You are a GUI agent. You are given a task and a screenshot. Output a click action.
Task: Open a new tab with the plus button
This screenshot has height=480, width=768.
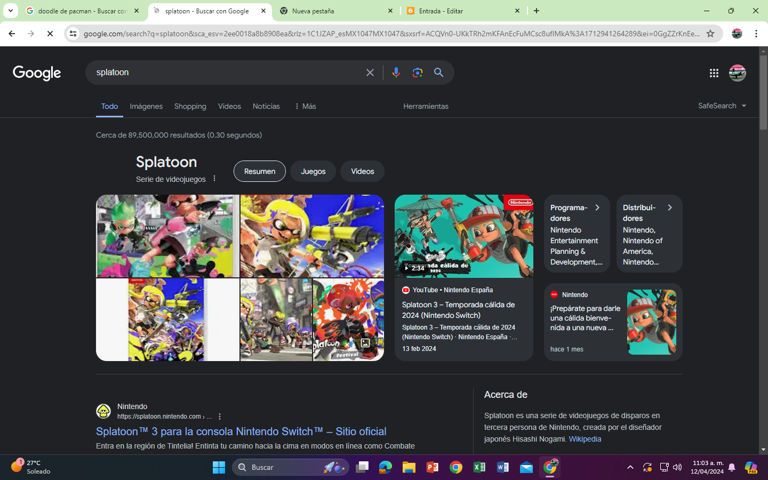[x=537, y=11]
